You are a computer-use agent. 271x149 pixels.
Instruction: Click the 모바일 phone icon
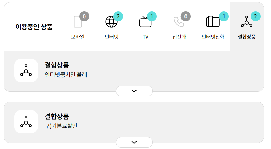click(x=78, y=22)
